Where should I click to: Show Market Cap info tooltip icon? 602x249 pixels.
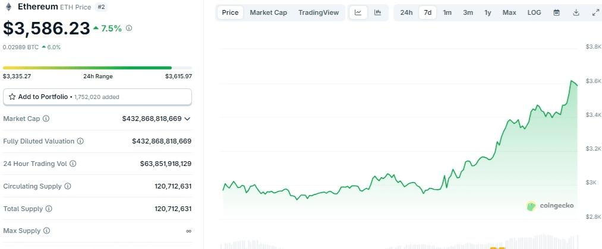tap(46, 119)
